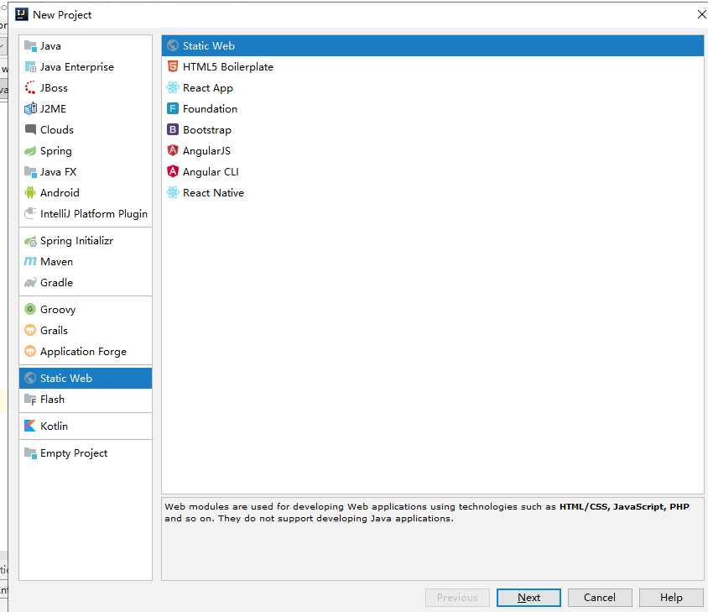This screenshot has height=612, width=708.
Task: Click the Grails orange icon
Action: pos(30,331)
